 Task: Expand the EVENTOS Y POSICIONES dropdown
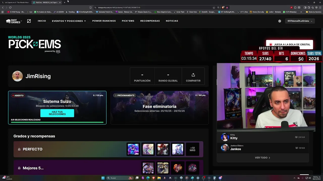click(69, 21)
